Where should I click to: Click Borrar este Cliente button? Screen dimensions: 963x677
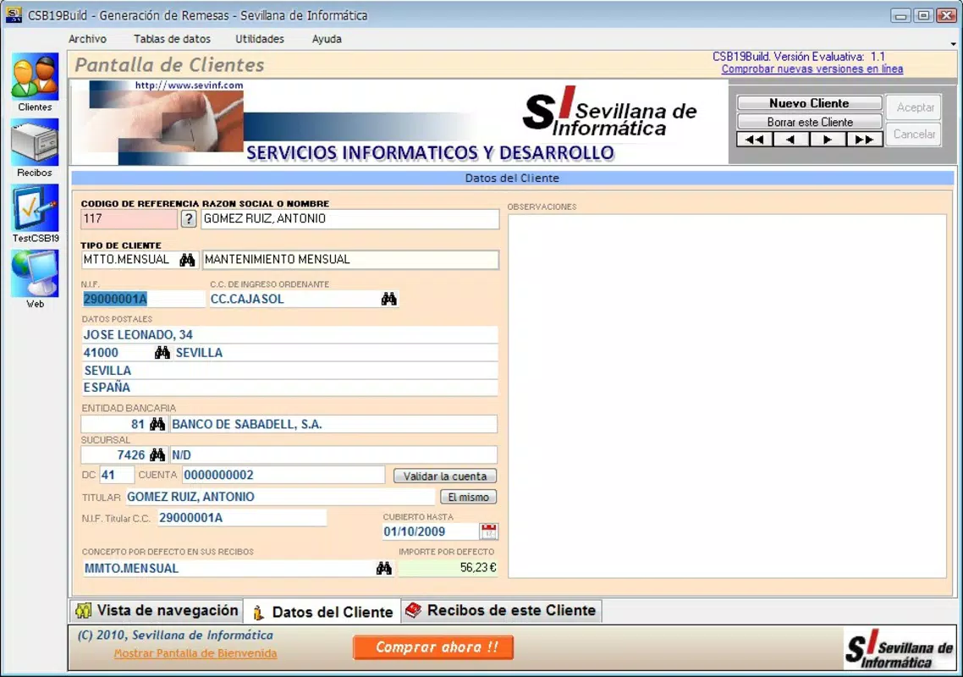810,122
